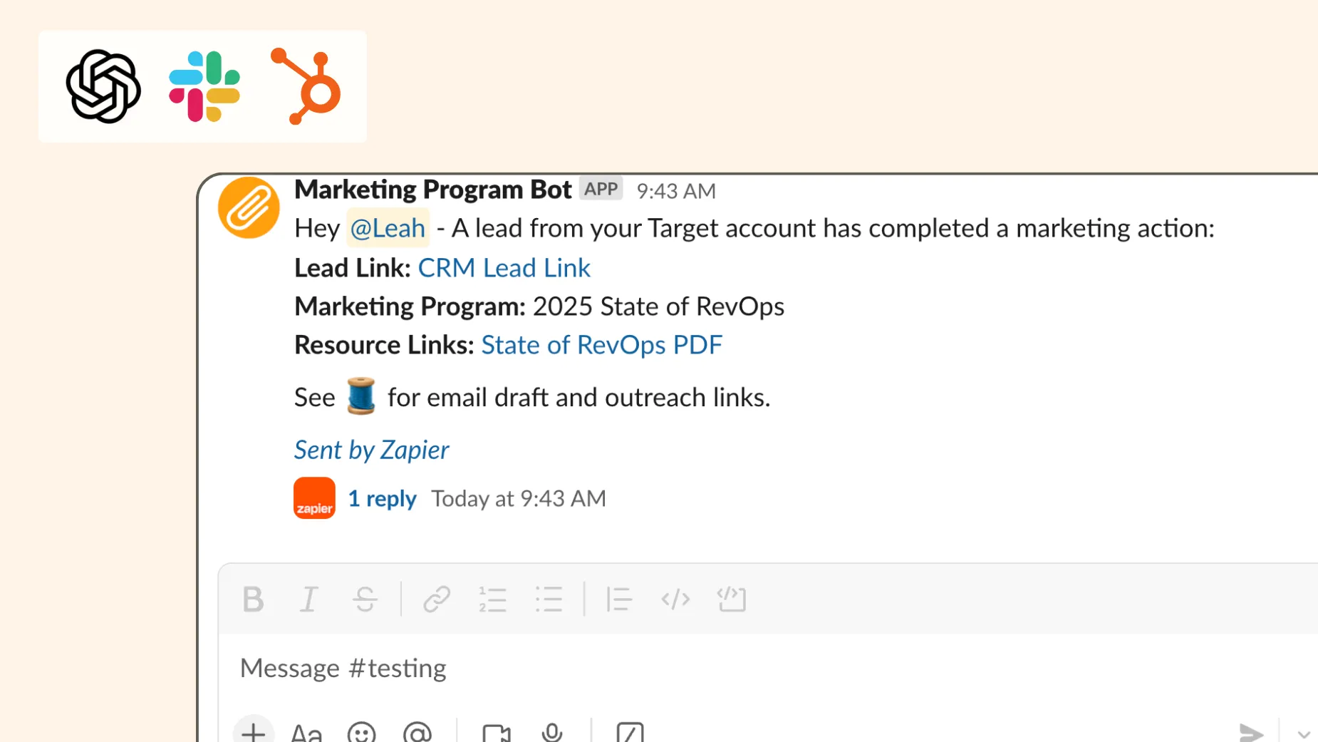Toggle strikethrough formatting
This screenshot has width=1318, height=742.
[x=365, y=599]
